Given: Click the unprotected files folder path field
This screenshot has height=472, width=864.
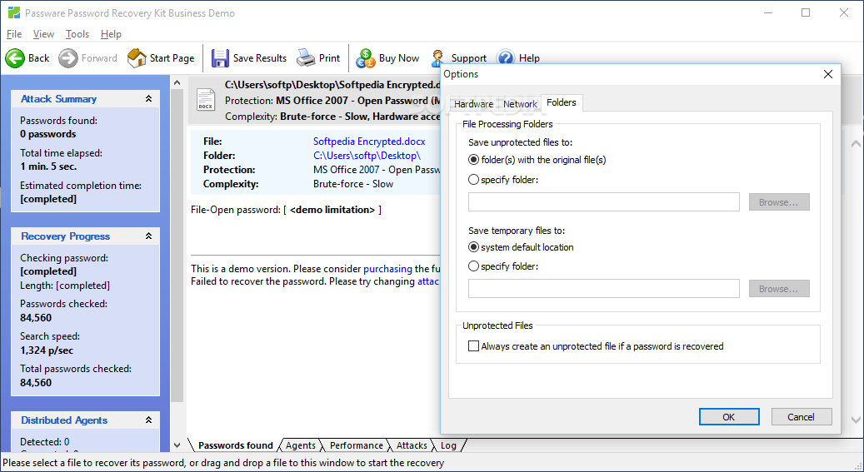Looking at the screenshot, I should 603,202.
